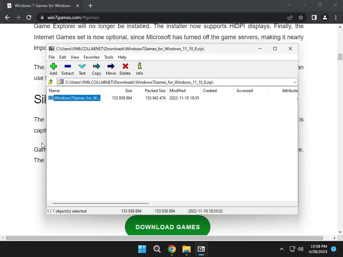Open File Explorer from the taskbar
This screenshot has width=343, height=257.
[186, 249]
